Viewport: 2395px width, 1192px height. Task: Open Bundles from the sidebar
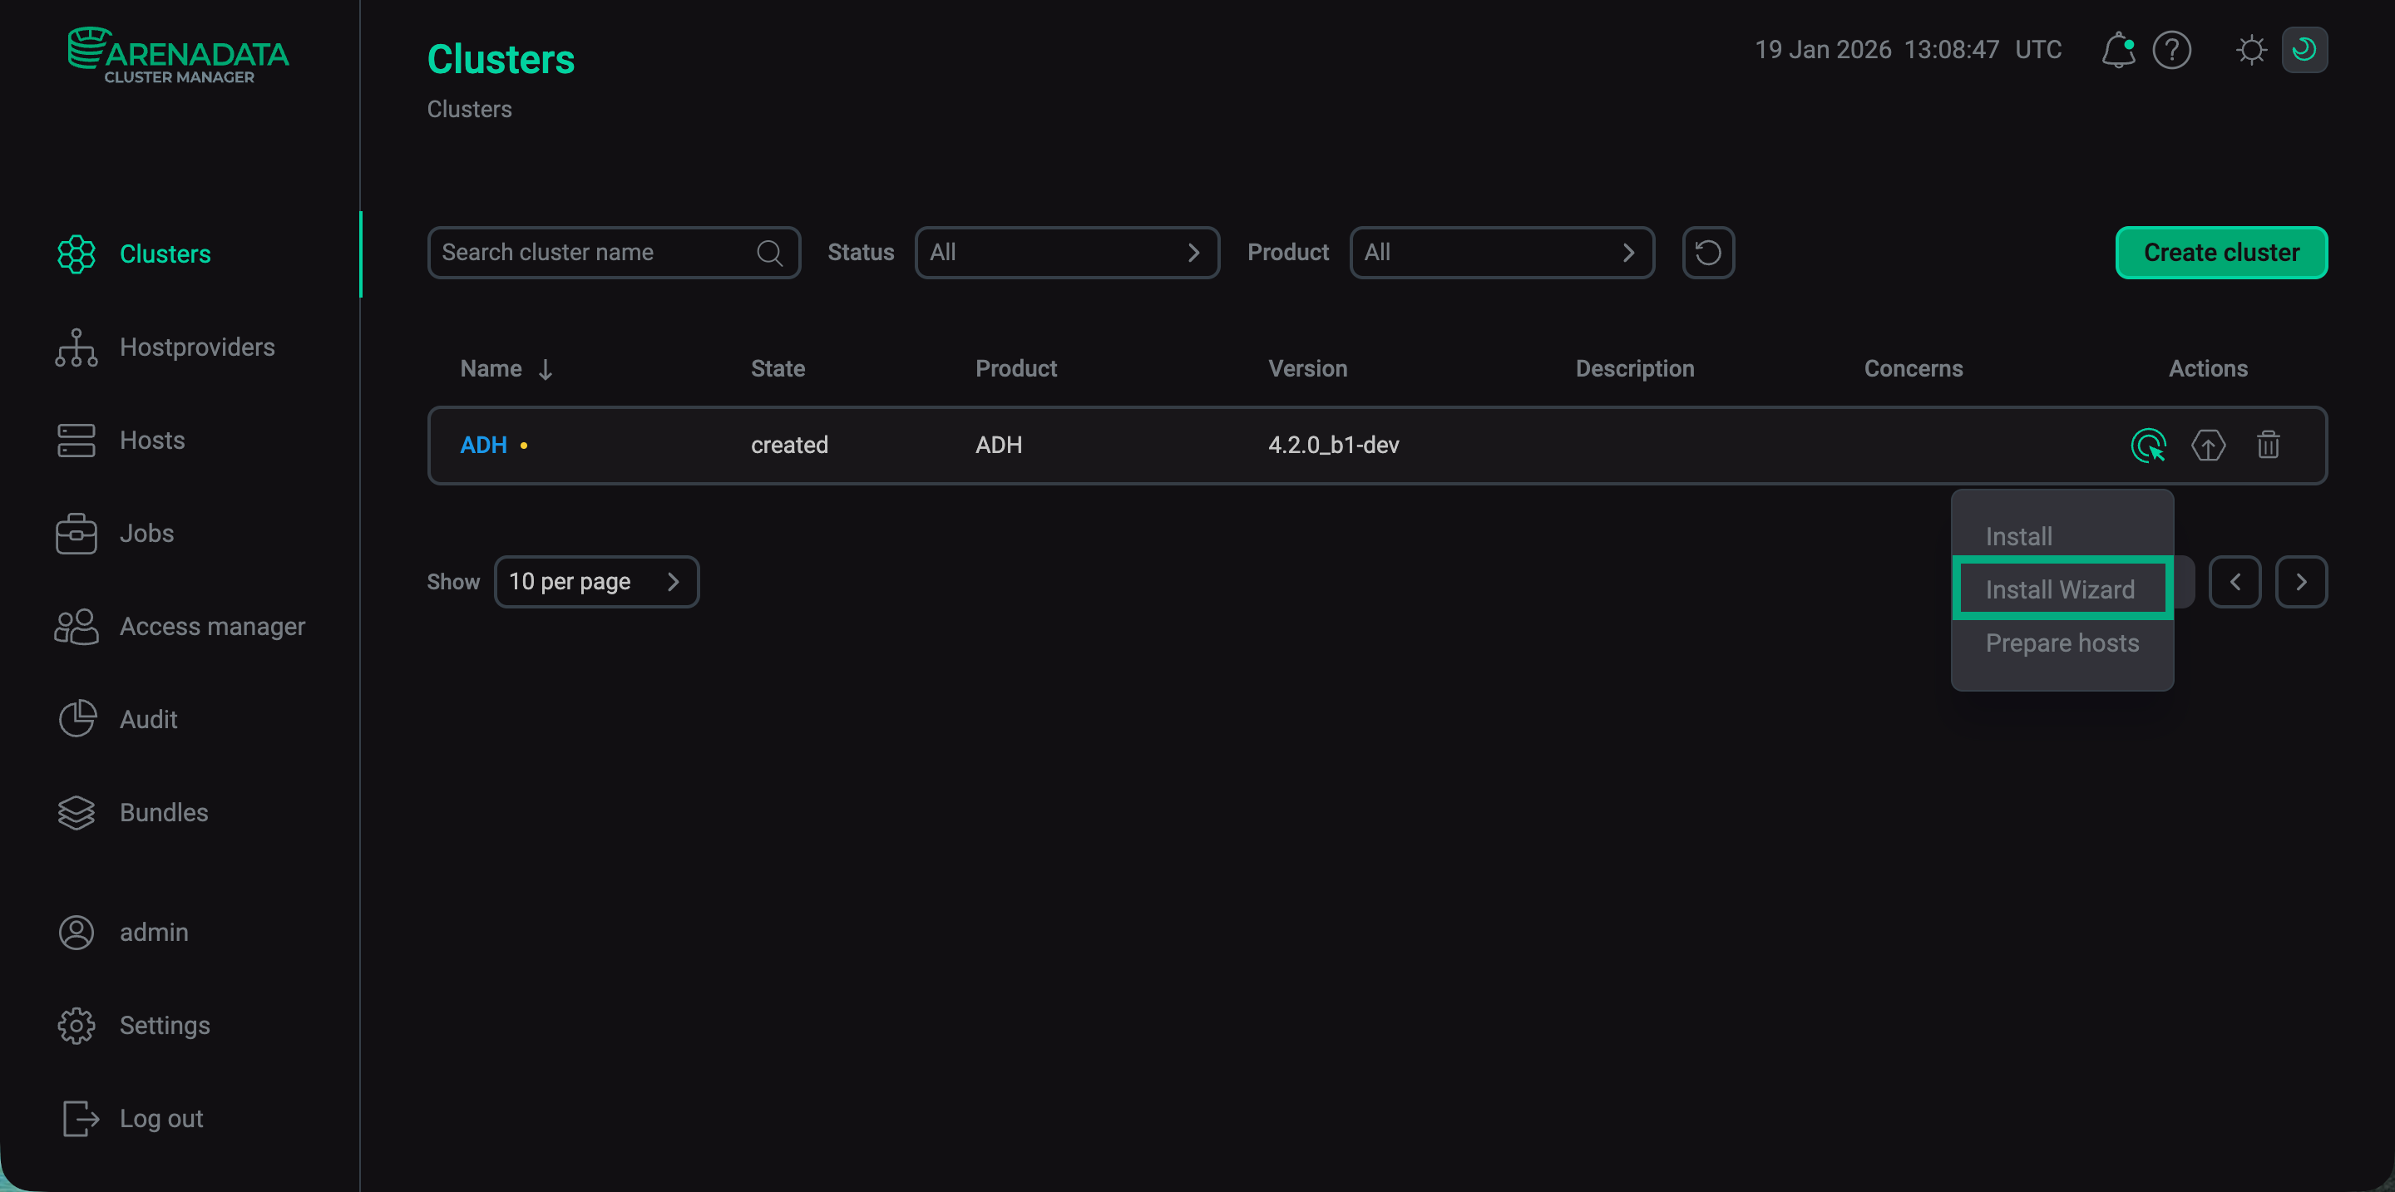coord(164,812)
